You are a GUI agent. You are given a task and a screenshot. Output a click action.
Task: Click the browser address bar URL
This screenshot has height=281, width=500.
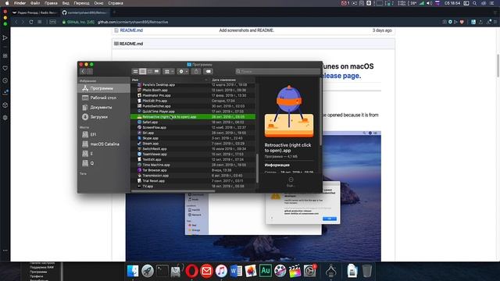click(133, 22)
